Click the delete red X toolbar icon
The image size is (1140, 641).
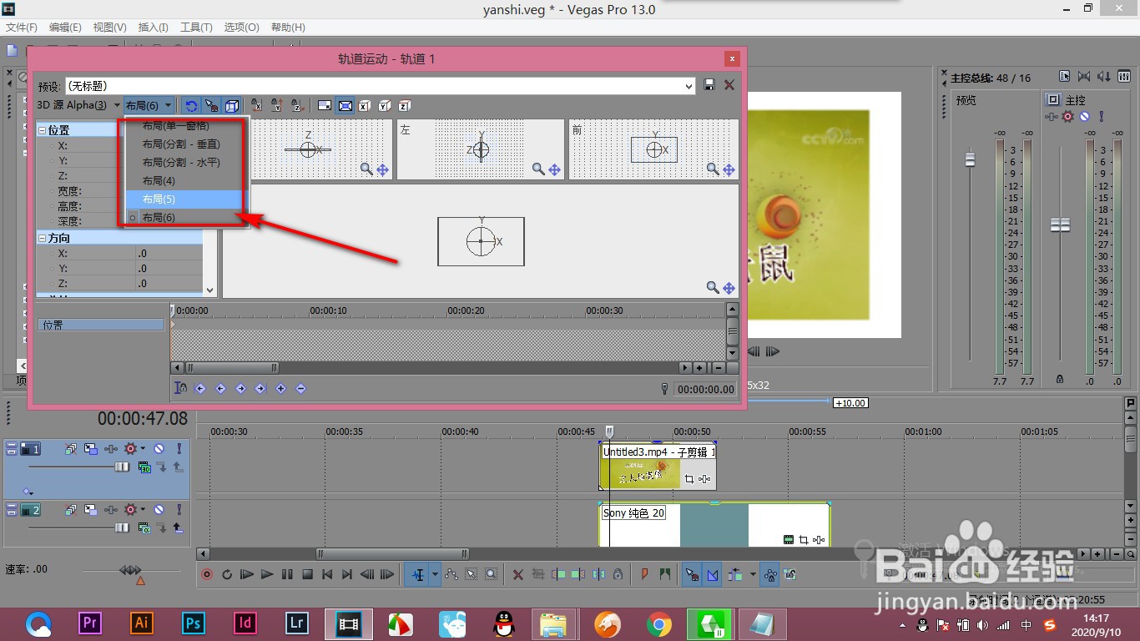click(517, 574)
